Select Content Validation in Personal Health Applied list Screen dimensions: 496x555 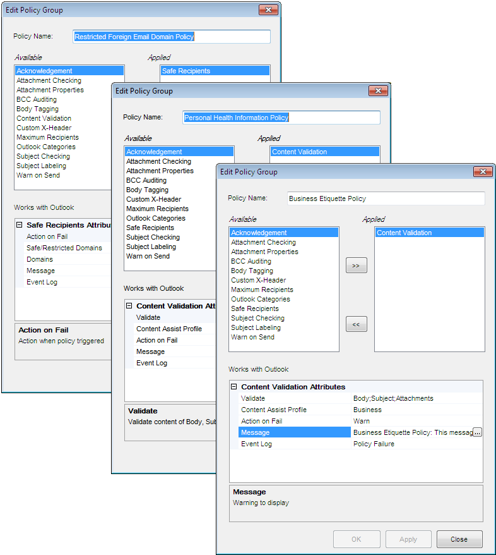tap(325, 152)
